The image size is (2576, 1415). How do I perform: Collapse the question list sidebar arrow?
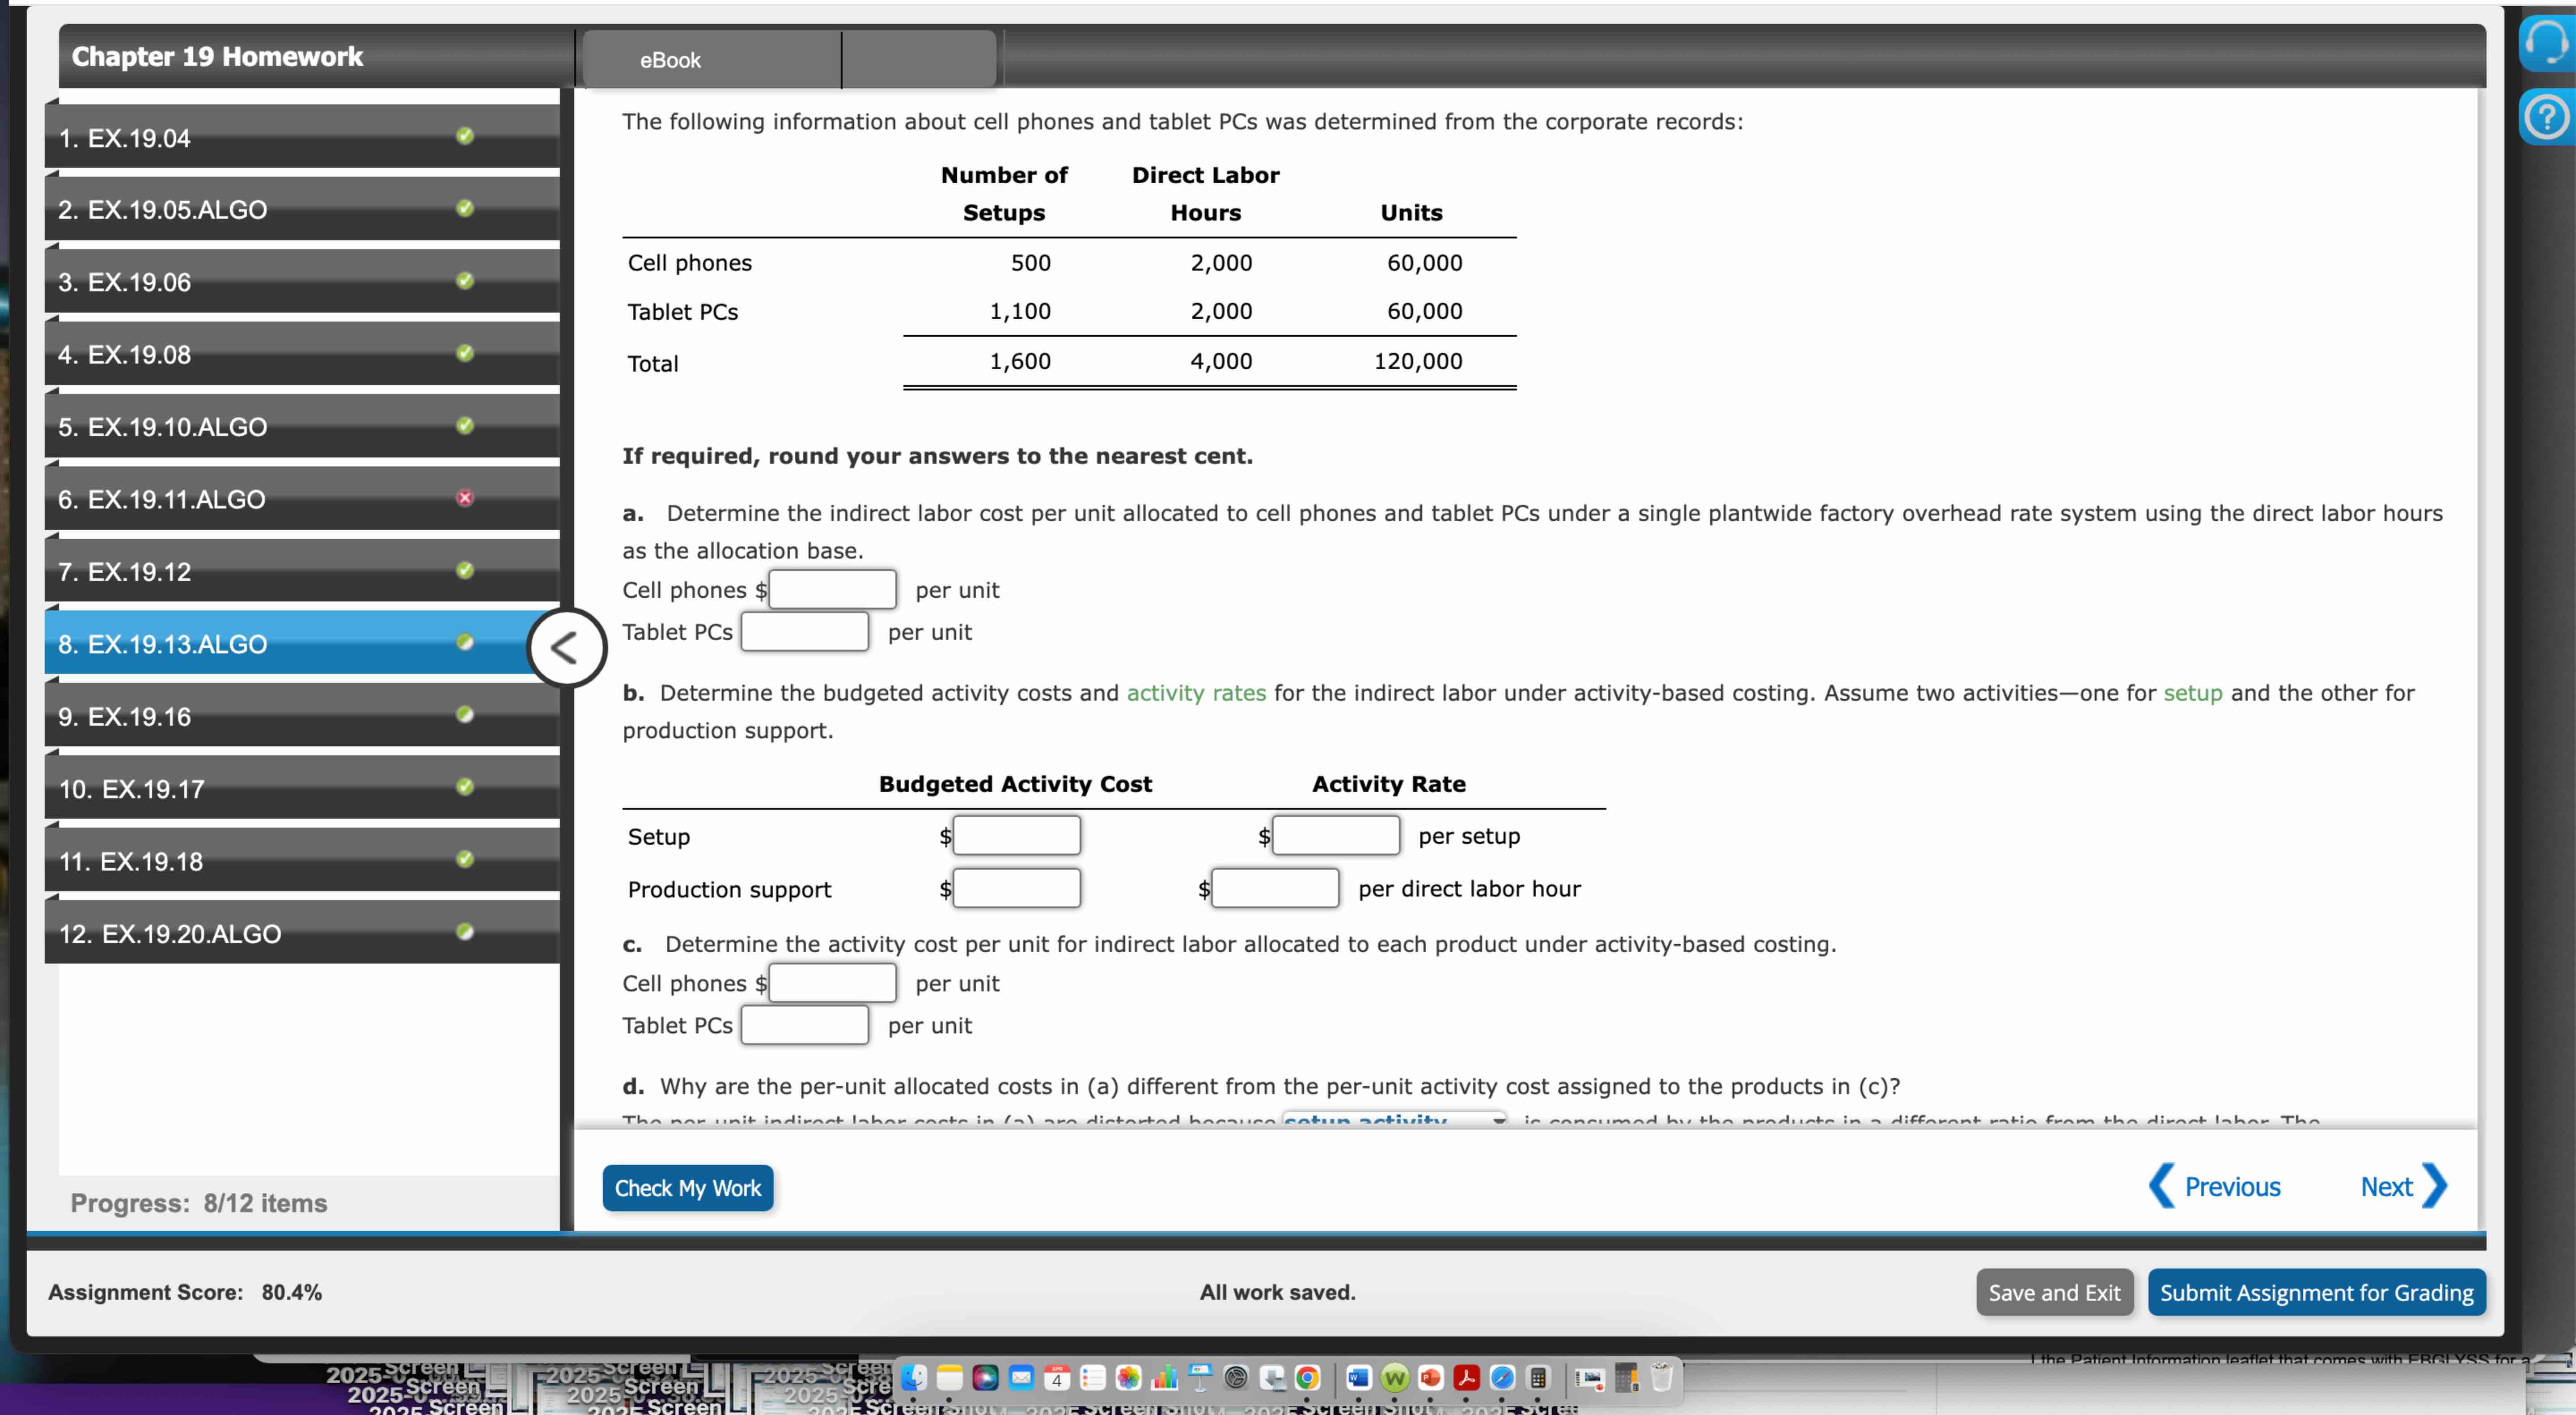point(566,648)
